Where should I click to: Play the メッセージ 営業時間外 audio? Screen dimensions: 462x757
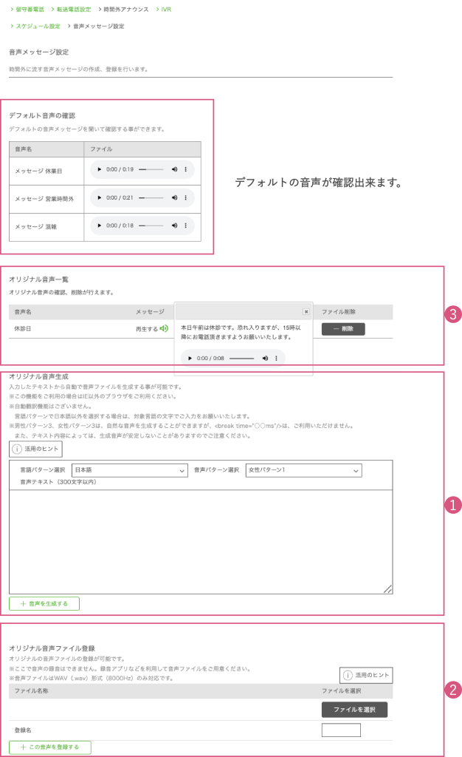(x=99, y=197)
